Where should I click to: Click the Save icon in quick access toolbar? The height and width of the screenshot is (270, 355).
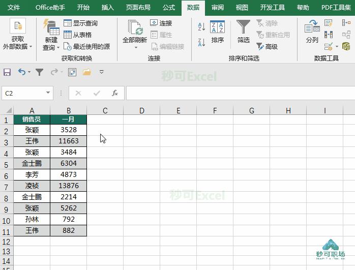pos(7,72)
